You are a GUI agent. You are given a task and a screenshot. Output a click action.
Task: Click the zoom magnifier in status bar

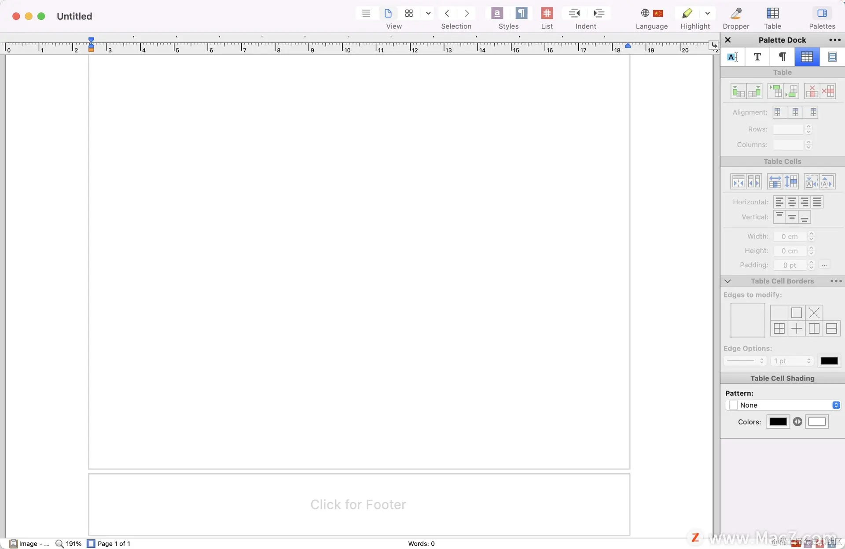coord(59,544)
